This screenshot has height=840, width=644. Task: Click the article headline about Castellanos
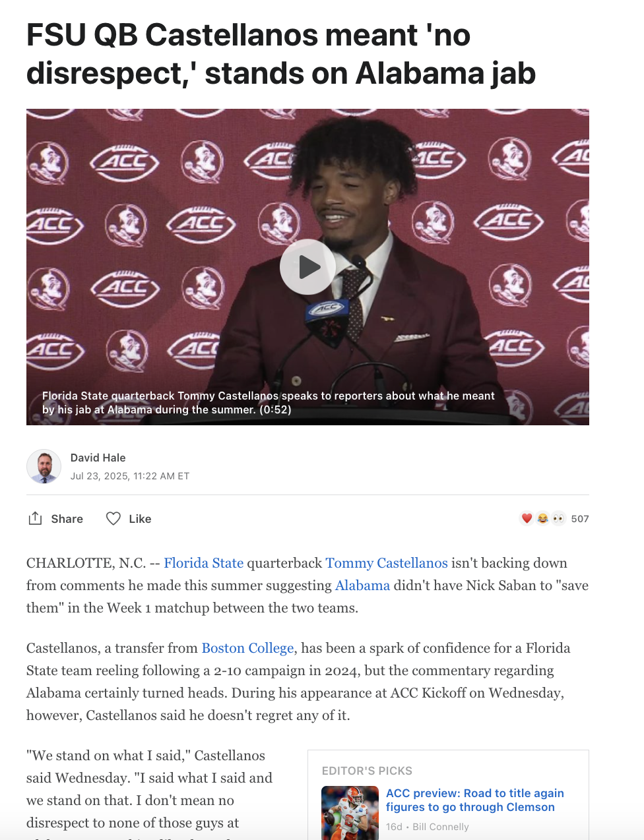[x=281, y=54]
